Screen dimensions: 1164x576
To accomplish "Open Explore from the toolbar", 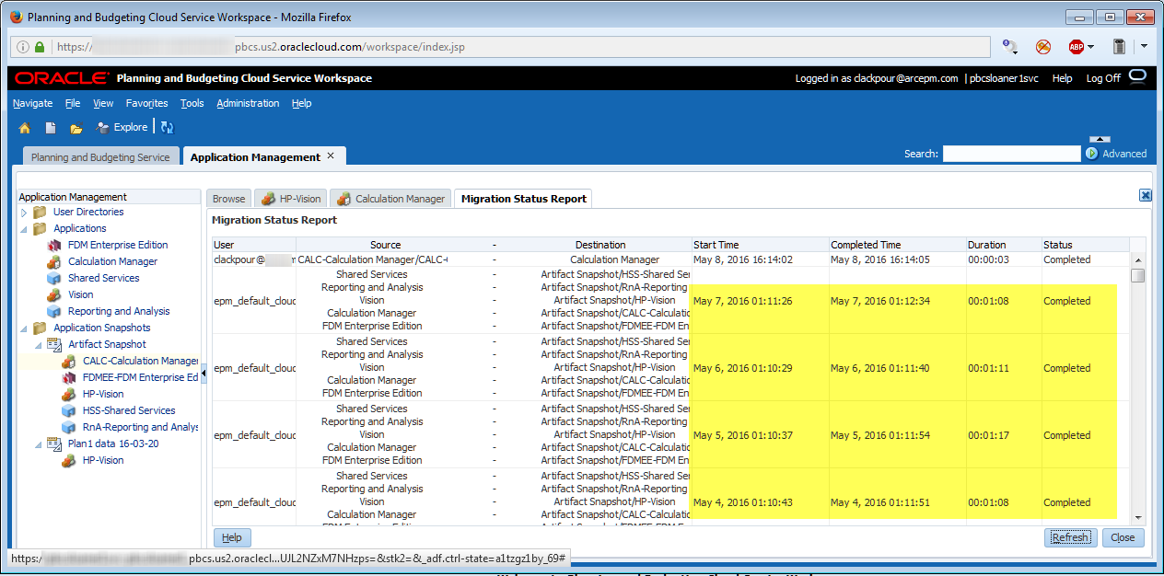I will pyautogui.click(x=122, y=127).
